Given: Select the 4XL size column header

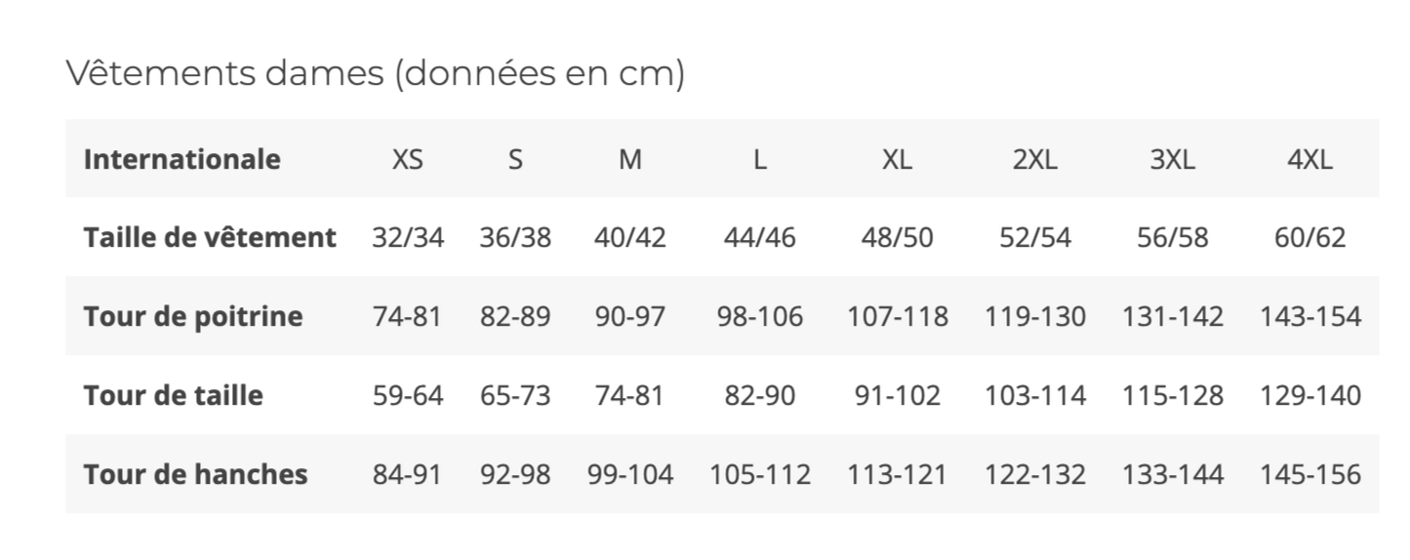Looking at the screenshot, I should tap(1309, 159).
